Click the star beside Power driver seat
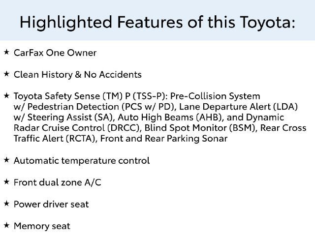The width and height of the screenshot is (315, 236). [x=6, y=204]
